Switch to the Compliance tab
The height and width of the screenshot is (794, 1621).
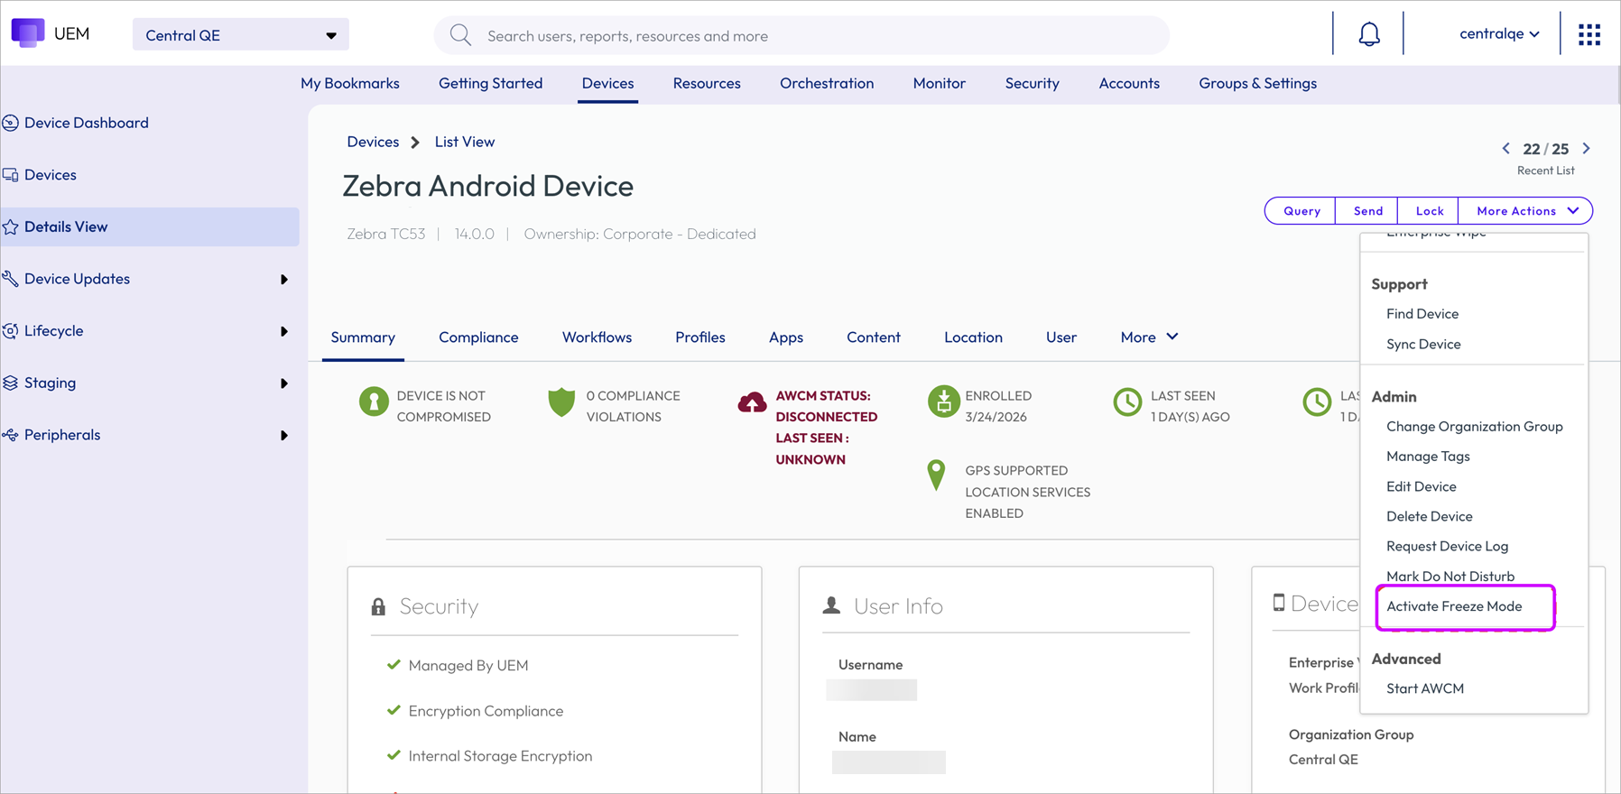(478, 337)
